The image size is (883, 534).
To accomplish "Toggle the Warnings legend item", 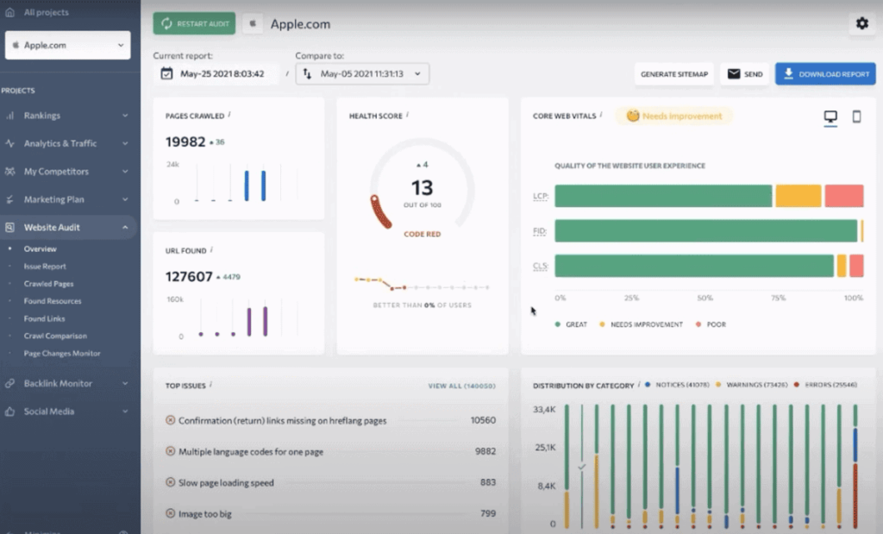I will pos(752,385).
